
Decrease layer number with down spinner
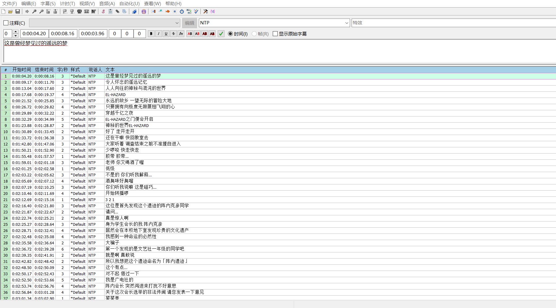click(x=16, y=36)
